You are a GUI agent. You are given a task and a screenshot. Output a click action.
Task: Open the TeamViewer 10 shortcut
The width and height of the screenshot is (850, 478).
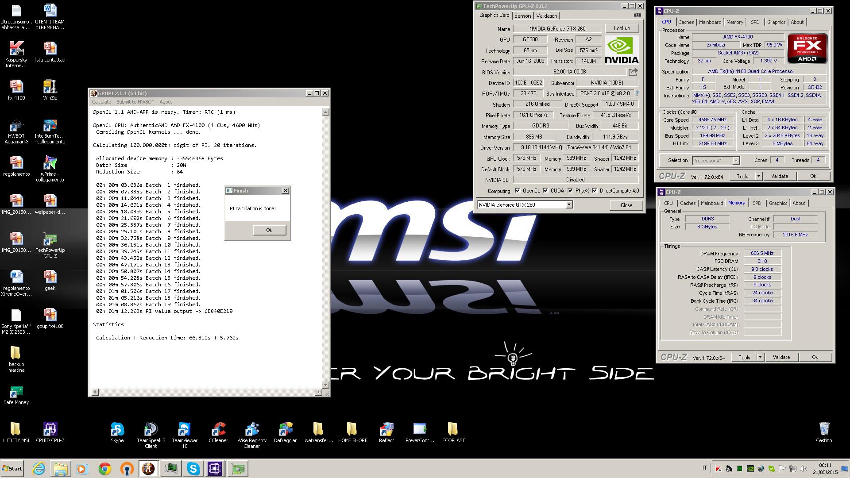[185, 435]
